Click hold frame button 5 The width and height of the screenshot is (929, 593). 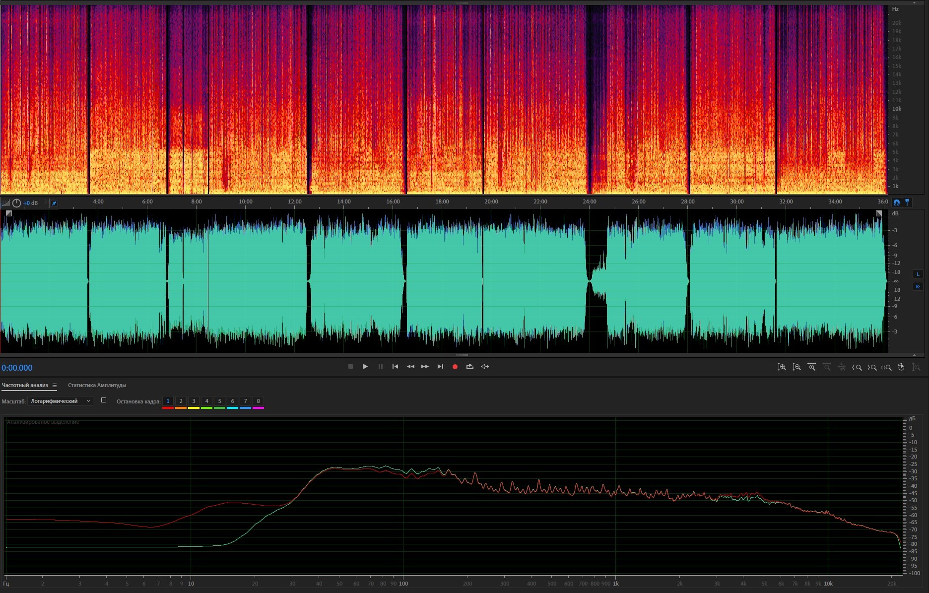tap(219, 401)
